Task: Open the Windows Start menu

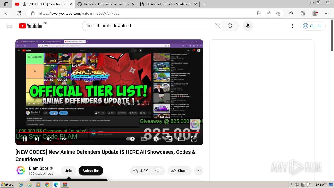Action: pos(7,184)
